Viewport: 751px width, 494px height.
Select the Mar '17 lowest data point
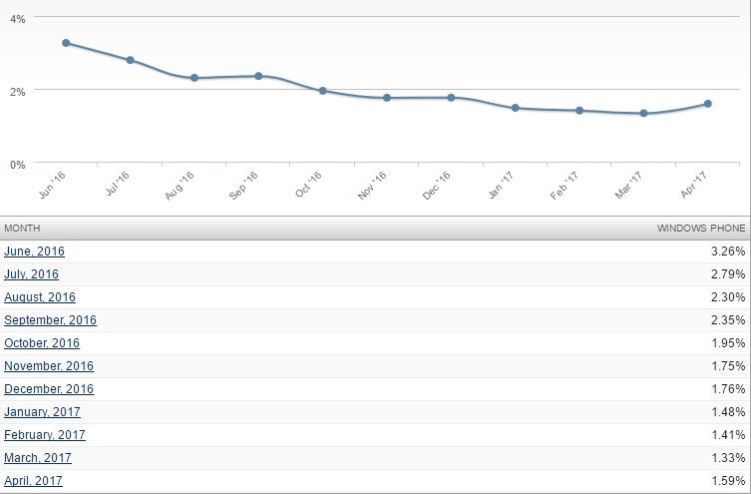click(643, 114)
